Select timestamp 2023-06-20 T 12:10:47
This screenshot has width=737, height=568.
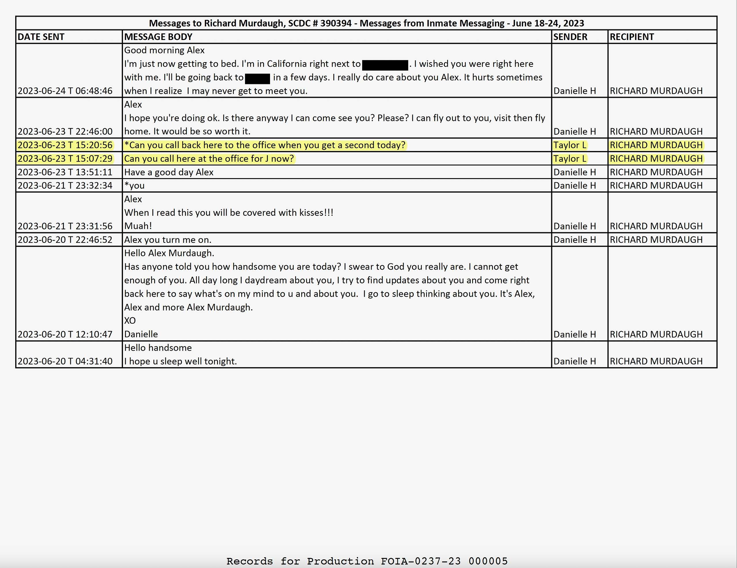65,334
